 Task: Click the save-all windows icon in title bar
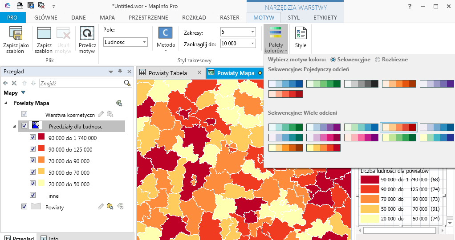[x=30, y=6]
